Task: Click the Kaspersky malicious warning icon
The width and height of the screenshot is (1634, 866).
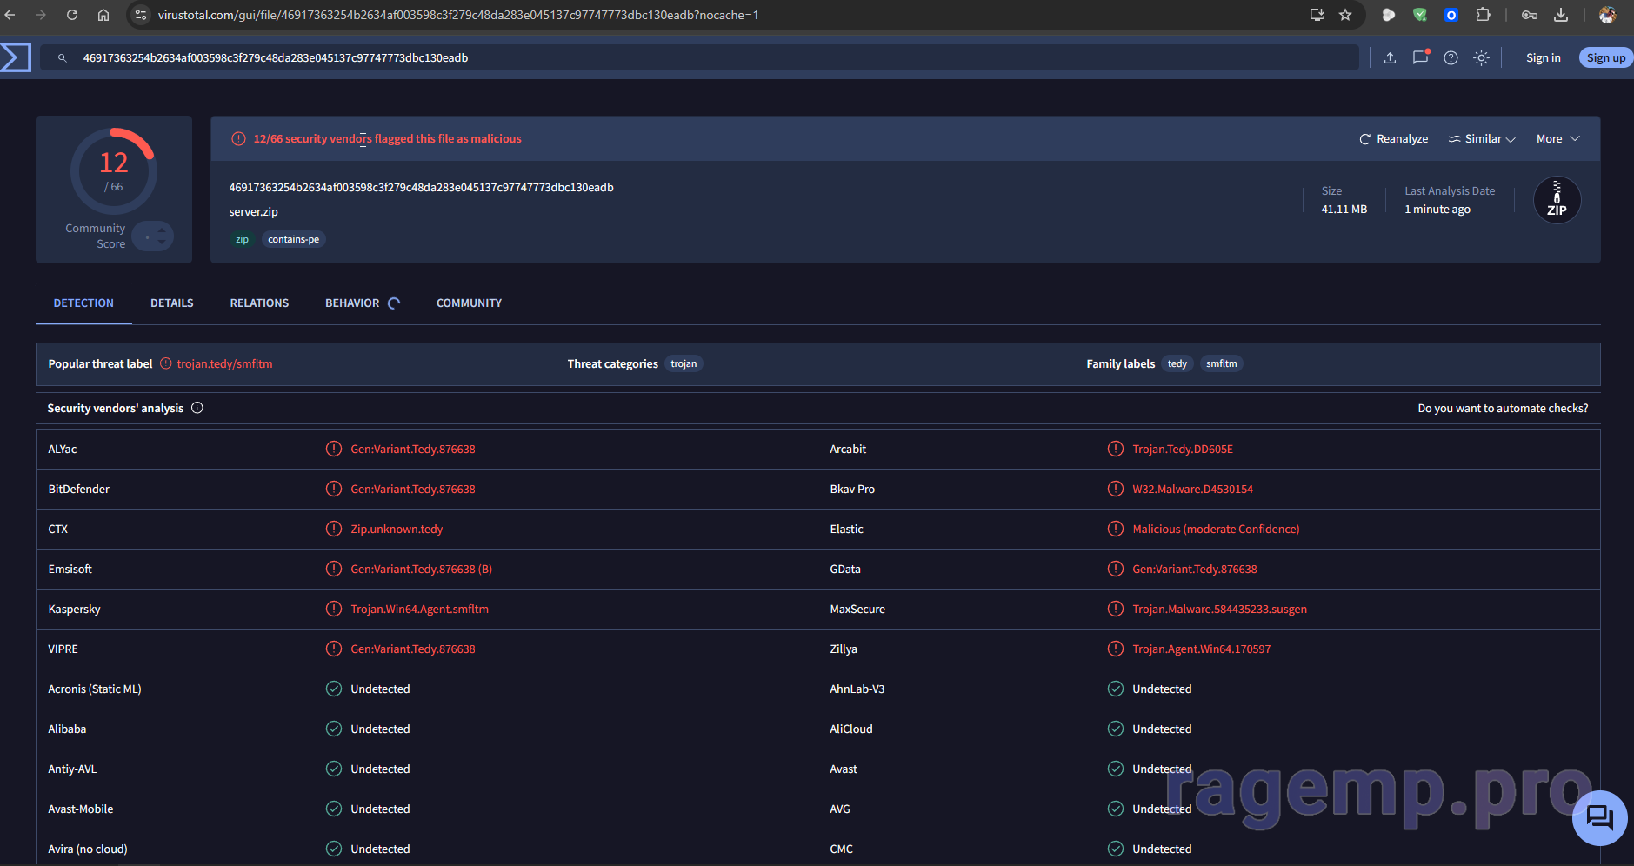Action: click(x=334, y=609)
